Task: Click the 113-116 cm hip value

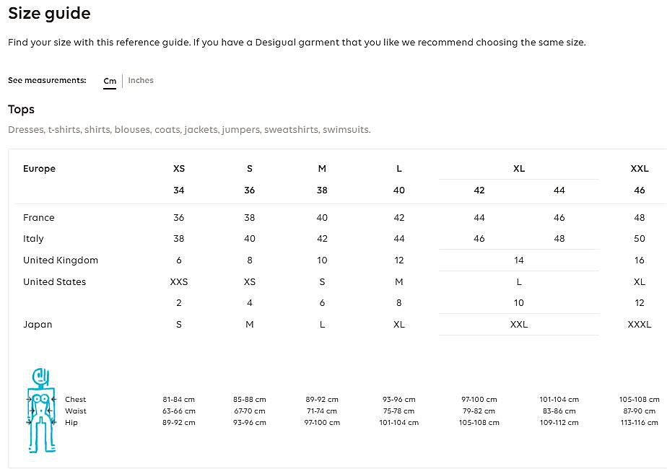Action: click(640, 423)
